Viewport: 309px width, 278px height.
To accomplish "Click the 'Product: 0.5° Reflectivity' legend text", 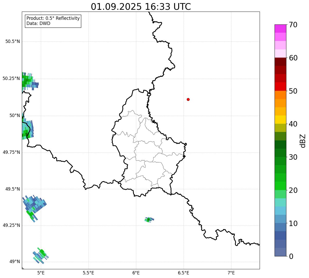I will [53, 19].
